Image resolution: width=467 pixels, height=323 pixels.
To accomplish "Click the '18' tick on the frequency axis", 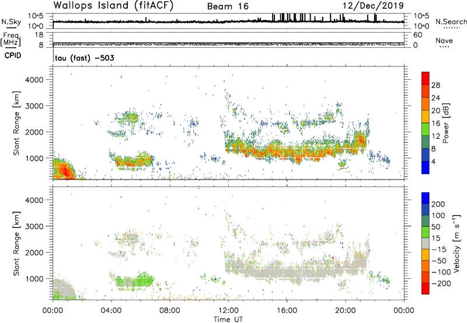I will (x=39, y=35).
